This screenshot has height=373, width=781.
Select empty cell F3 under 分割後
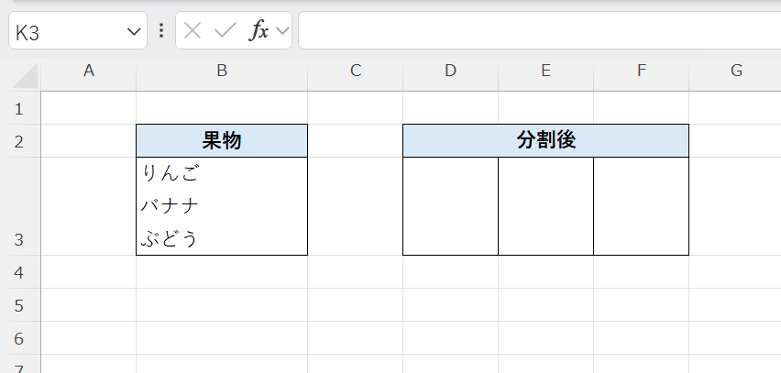click(641, 206)
